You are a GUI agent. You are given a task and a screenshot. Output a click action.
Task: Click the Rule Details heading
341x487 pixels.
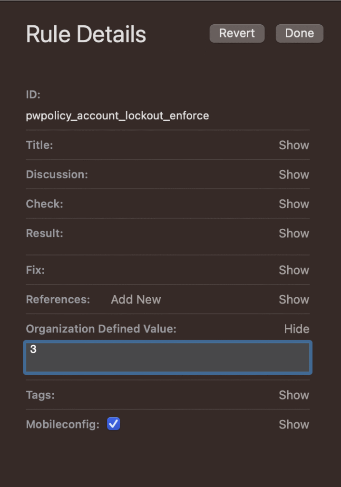[x=86, y=34]
